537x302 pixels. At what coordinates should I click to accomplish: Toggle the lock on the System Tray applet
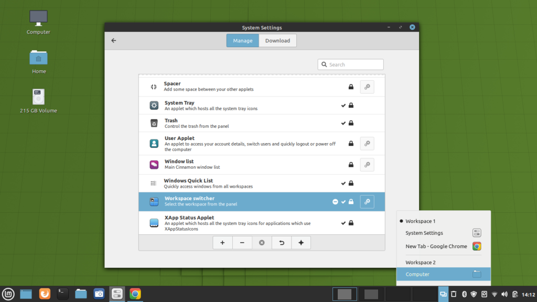click(x=350, y=105)
